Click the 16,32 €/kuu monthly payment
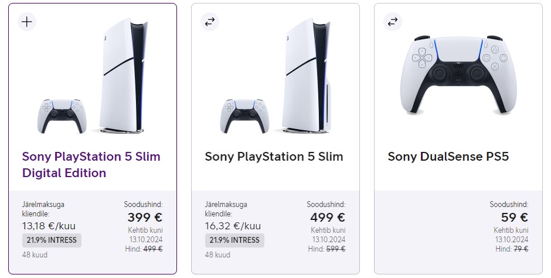The image size is (551, 278). (233, 226)
